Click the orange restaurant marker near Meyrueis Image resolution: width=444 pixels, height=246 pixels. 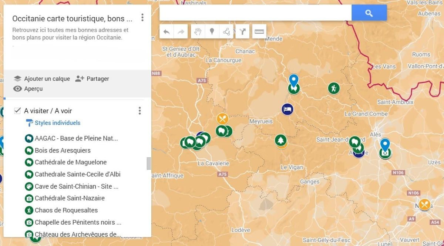coord(222,119)
